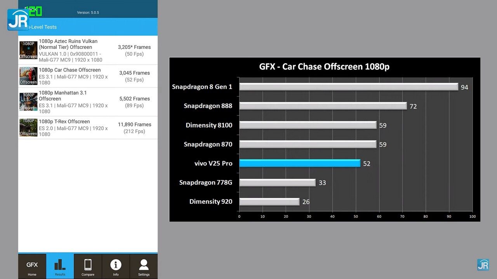Image resolution: width=497 pixels, height=279 pixels.
Task: Select the Car Chase Offscreen test thumbnail
Action: click(28, 76)
